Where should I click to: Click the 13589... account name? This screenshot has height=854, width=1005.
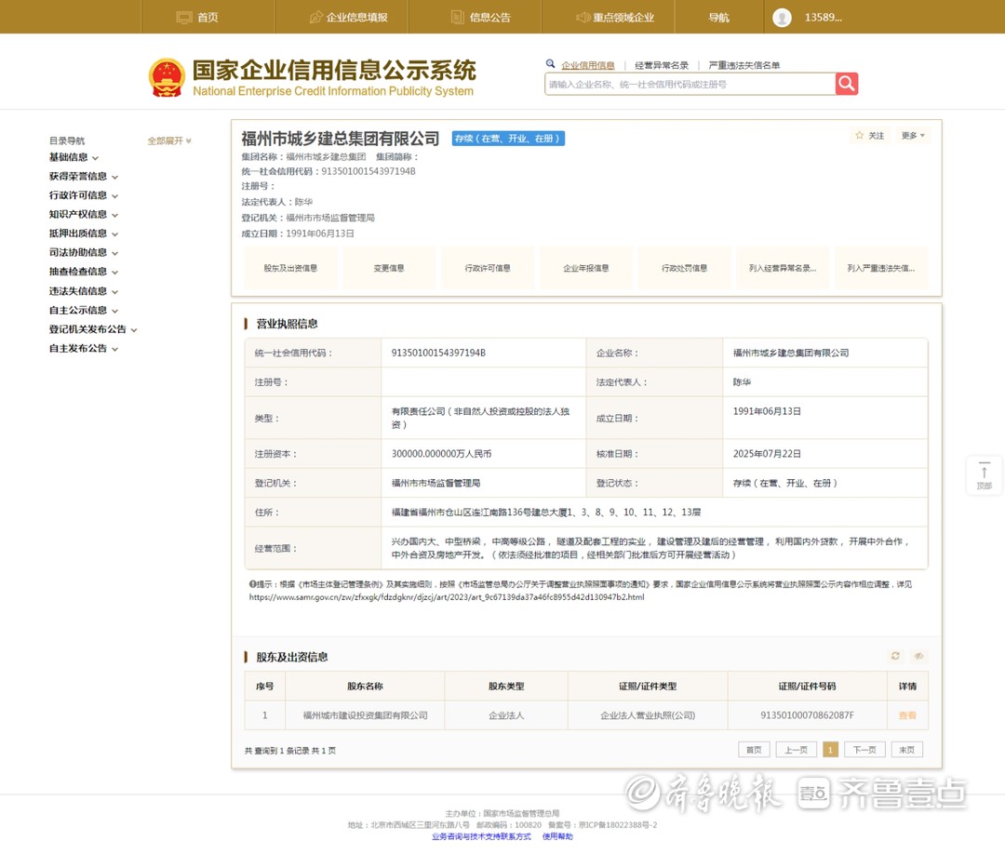pos(823,18)
